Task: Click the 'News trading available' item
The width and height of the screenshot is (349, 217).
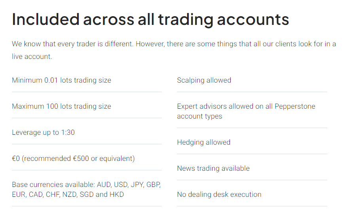Action: [213, 168]
